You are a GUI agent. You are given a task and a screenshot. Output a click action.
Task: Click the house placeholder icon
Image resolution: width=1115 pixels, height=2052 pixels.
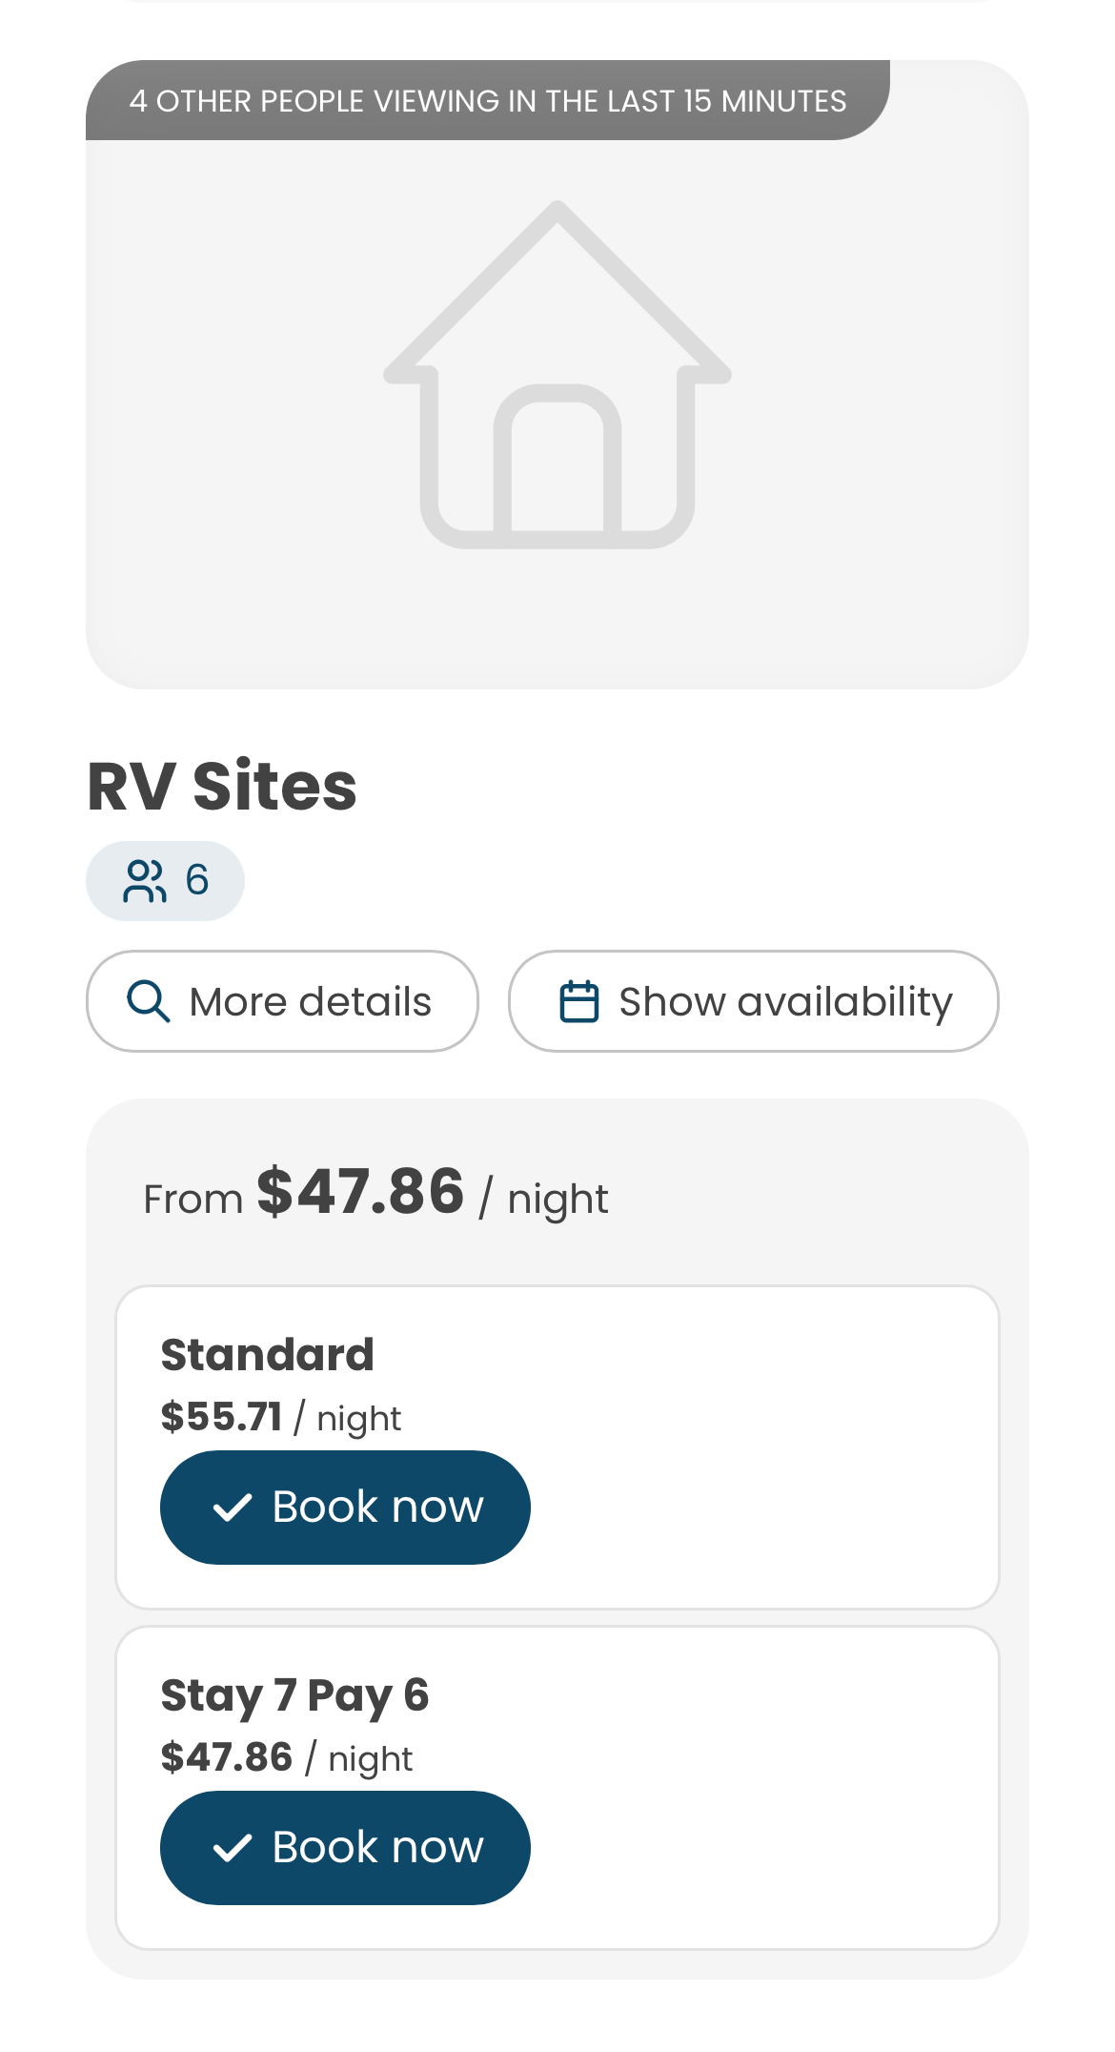pos(557,375)
